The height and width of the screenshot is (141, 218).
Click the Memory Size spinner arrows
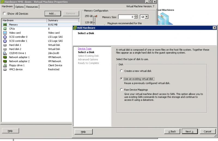point(136,17)
